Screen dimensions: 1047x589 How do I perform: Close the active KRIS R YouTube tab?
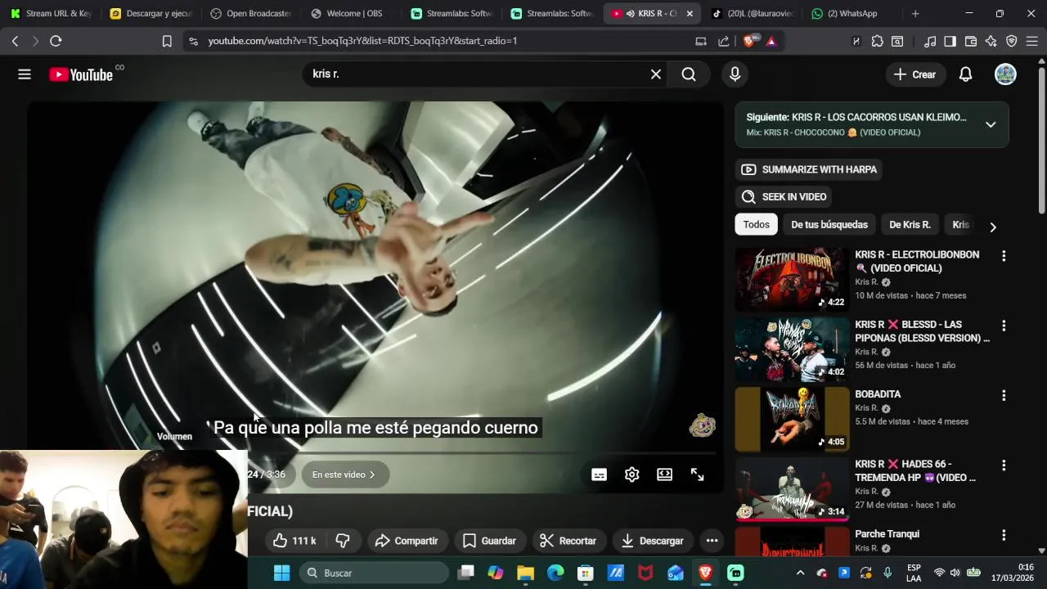pyautogui.click(x=690, y=14)
